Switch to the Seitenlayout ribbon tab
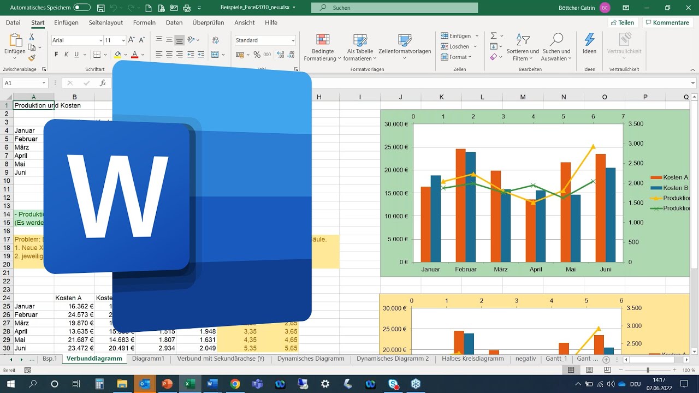699x393 pixels. (x=106, y=22)
